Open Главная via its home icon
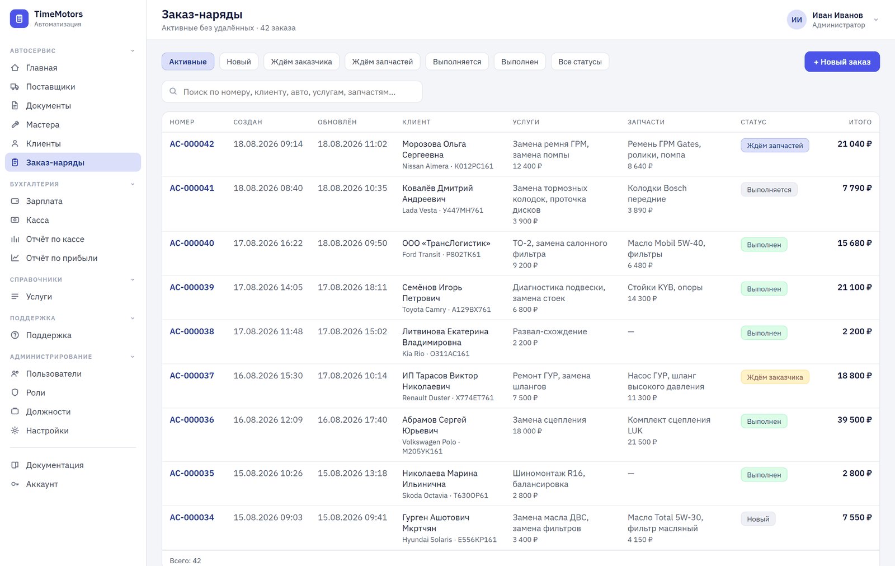Screen dimensions: 895x566 15,68
